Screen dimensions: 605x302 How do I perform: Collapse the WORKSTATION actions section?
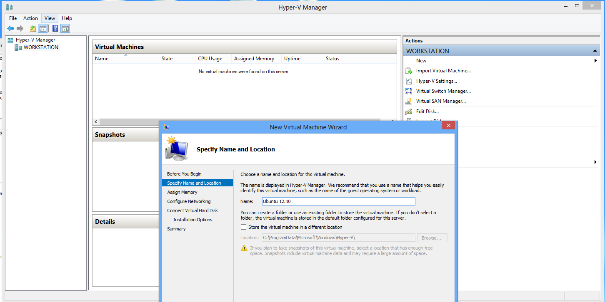(595, 51)
